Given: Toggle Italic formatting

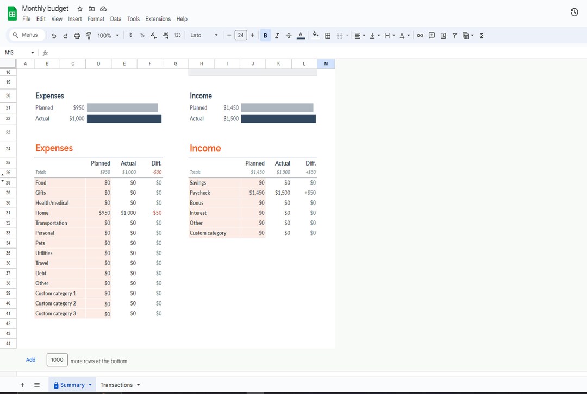Looking at the screenshot, I should tap(277, 35).
